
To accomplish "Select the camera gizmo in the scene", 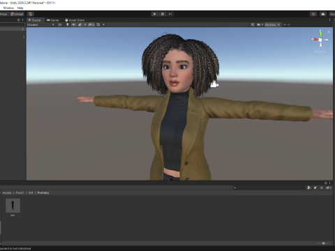I will [x=214, y=84].
